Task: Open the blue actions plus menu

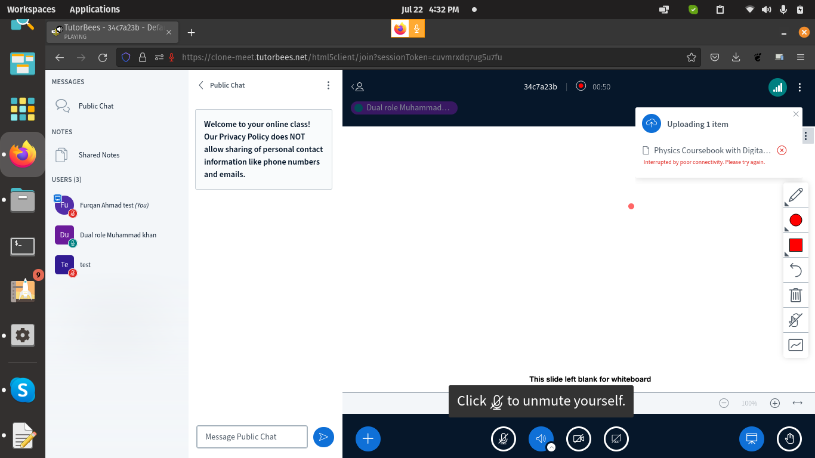Action: [x=368, y=438]
